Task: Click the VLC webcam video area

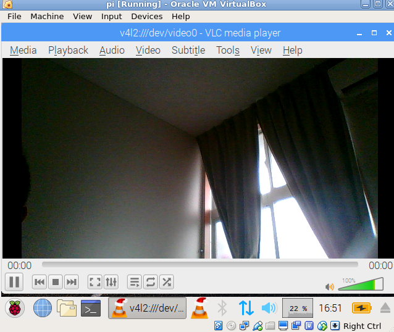Action: point(199,158)
